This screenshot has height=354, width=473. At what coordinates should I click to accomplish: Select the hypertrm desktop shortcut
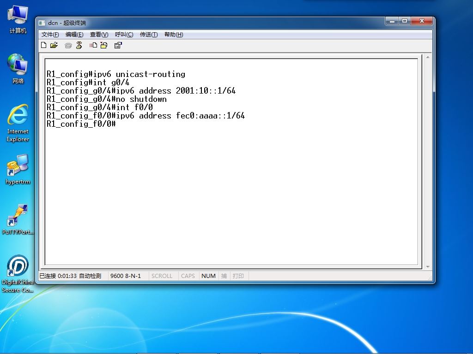[18, 169]
